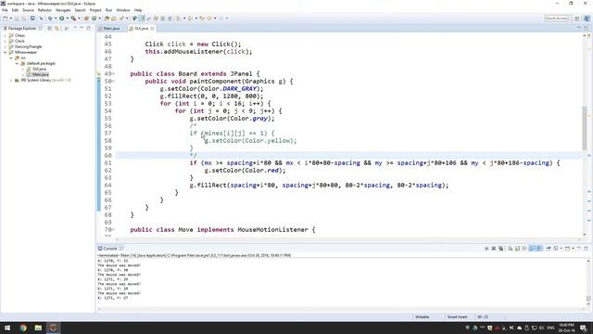Viewport: 593px width, 334px height.
Task: Open the Run configurations dropdown arrow
Action: [67, 19]
